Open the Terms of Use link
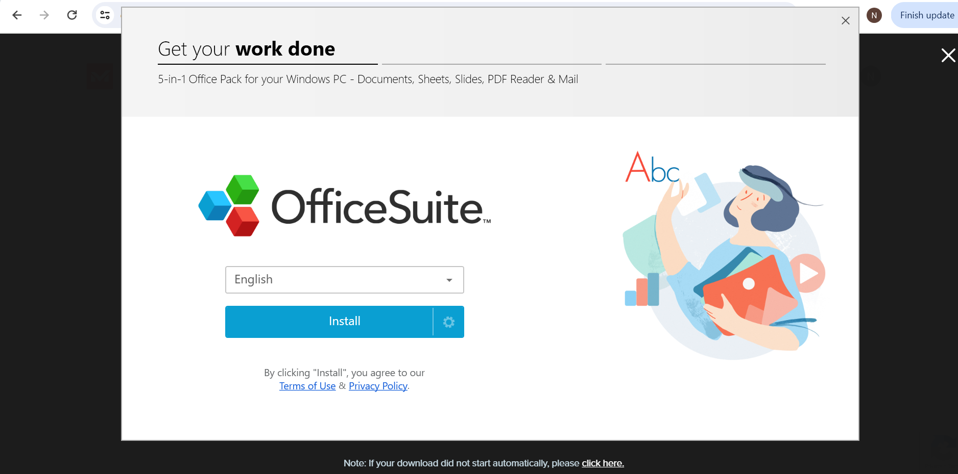Viewport: 958px width, 474px height. point(307,386)
